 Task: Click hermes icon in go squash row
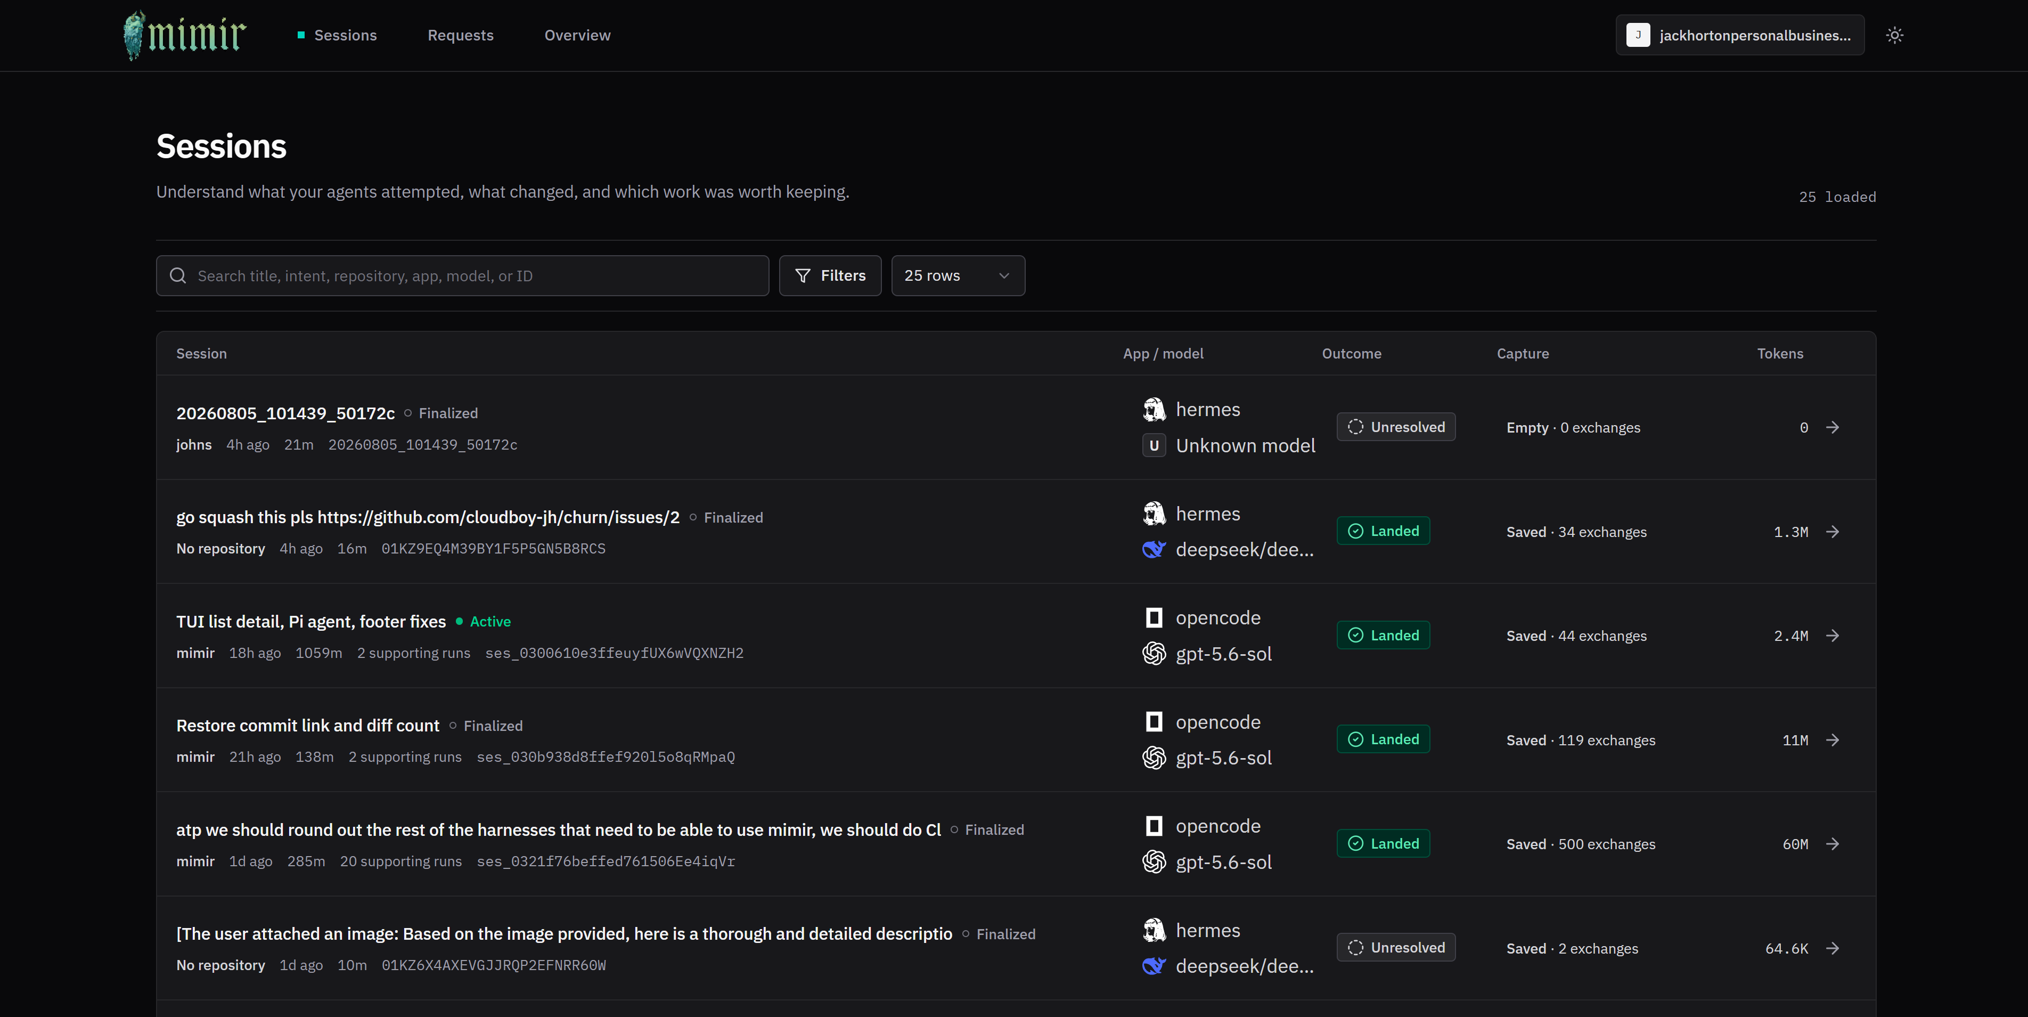click(x=1154, y=514)
